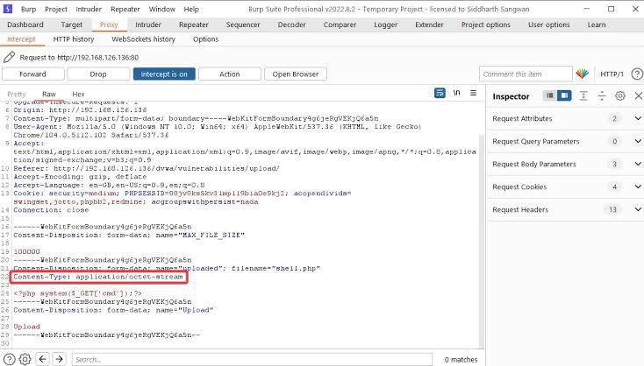This screenshot has height=366, width=644.
Task: Click the Open Browser button
Action: coord(296,74)
